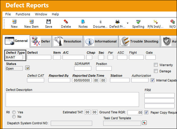Open the Window menu
The image size is (177, 129).
[41, 14]
